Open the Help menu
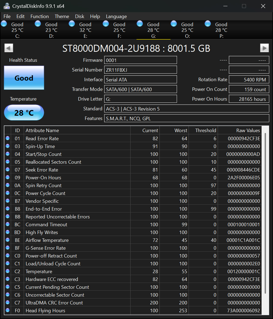This screenshot has width=273, height=319. pyautogui.click(x=95, y=16)
